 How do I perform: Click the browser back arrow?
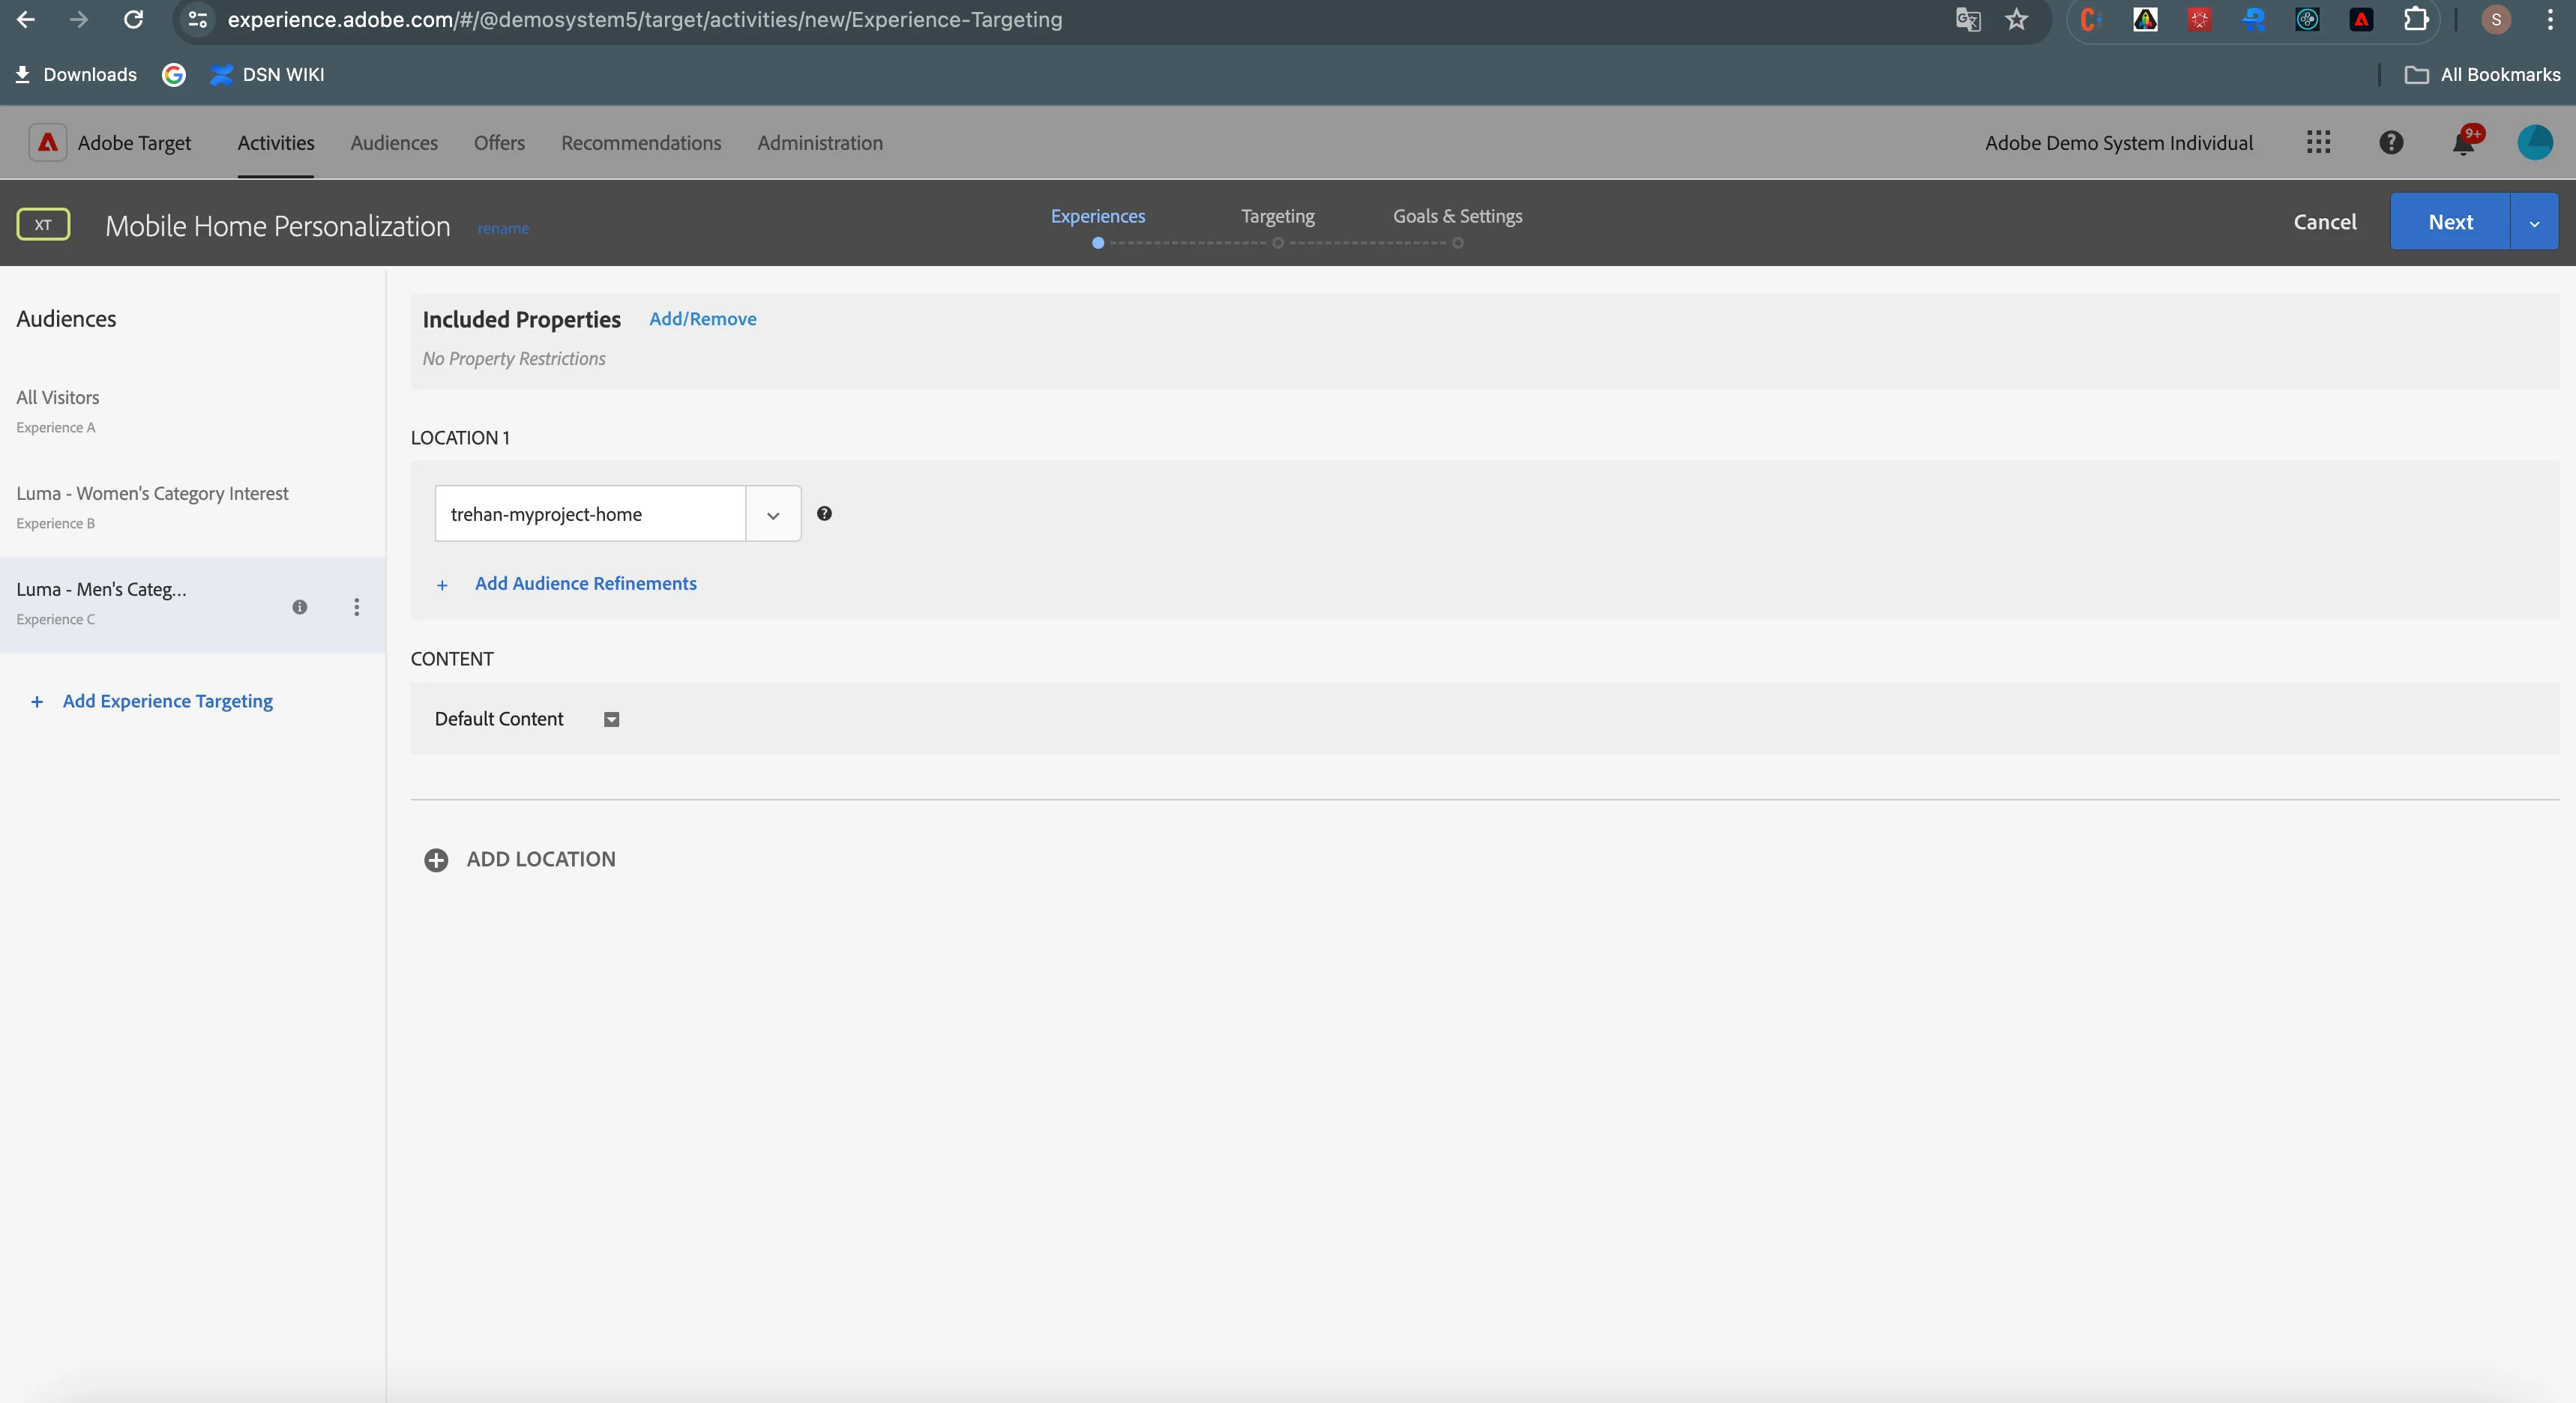(x=26, y=20)
